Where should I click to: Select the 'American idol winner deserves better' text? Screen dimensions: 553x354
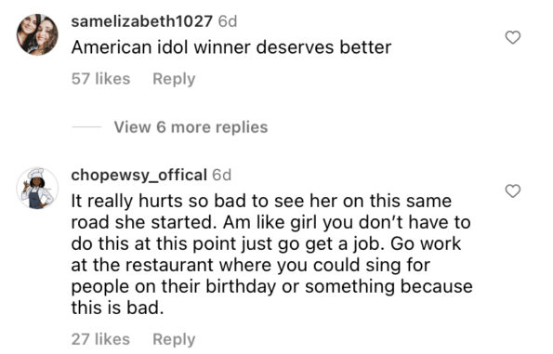coord(231,47)
